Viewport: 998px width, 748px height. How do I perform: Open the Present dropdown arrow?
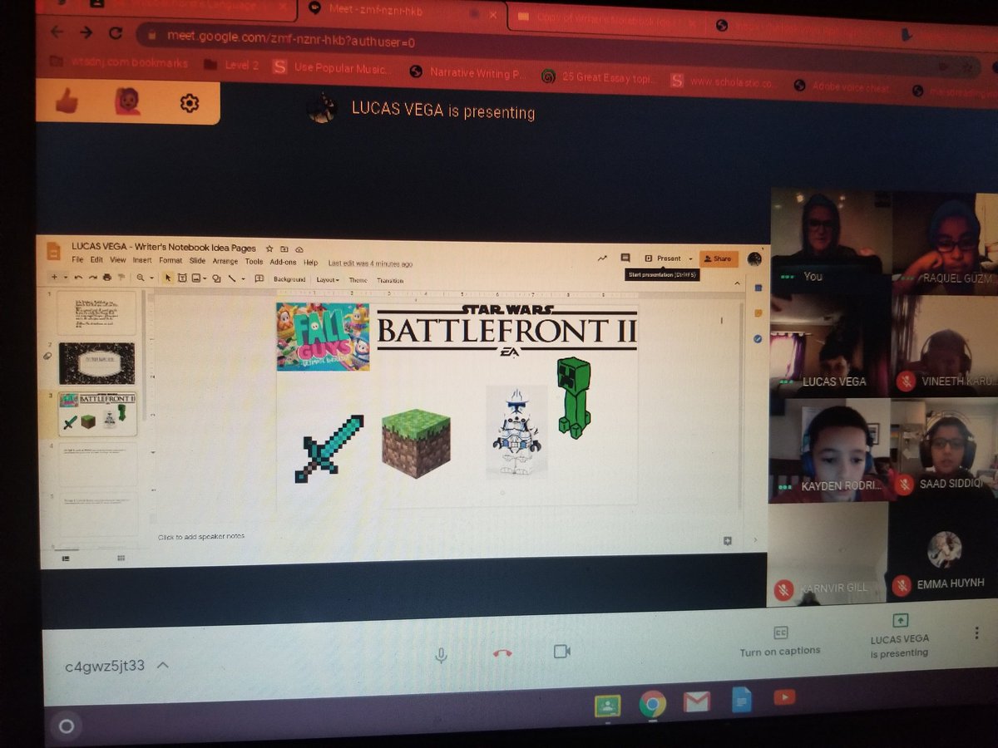point(691,258)
